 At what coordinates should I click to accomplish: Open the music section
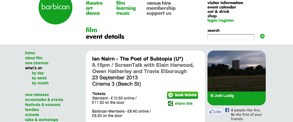pyautogui.click(x=123, y=13)
